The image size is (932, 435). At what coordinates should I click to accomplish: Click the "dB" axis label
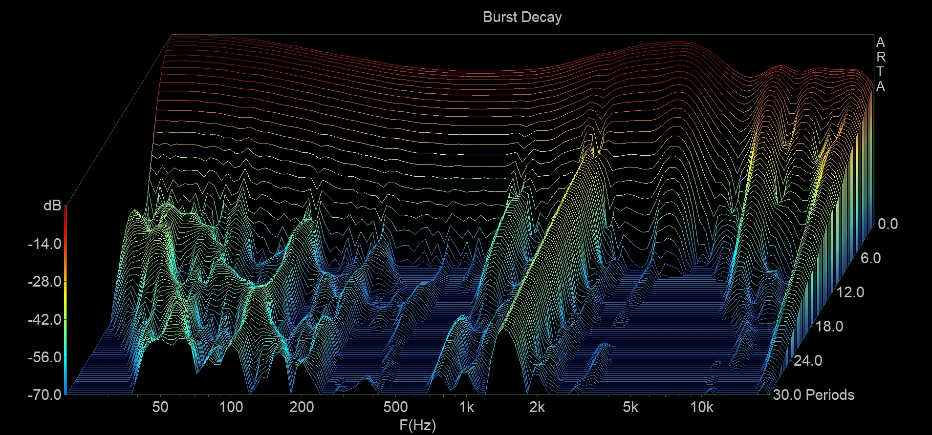[x=52, y=206]
